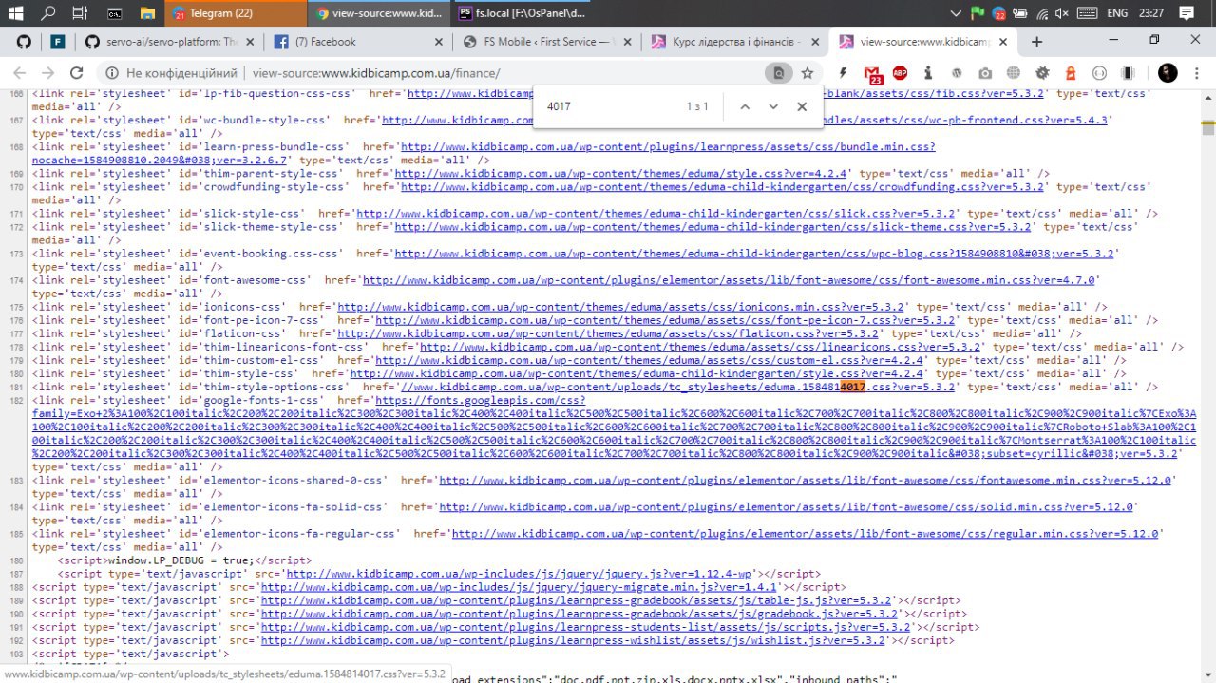Open the Wi-Fi network tray icon

(1042, 13)
